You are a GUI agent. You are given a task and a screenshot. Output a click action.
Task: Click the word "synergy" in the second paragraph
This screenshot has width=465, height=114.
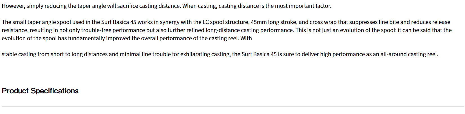[x=169, y=22]
